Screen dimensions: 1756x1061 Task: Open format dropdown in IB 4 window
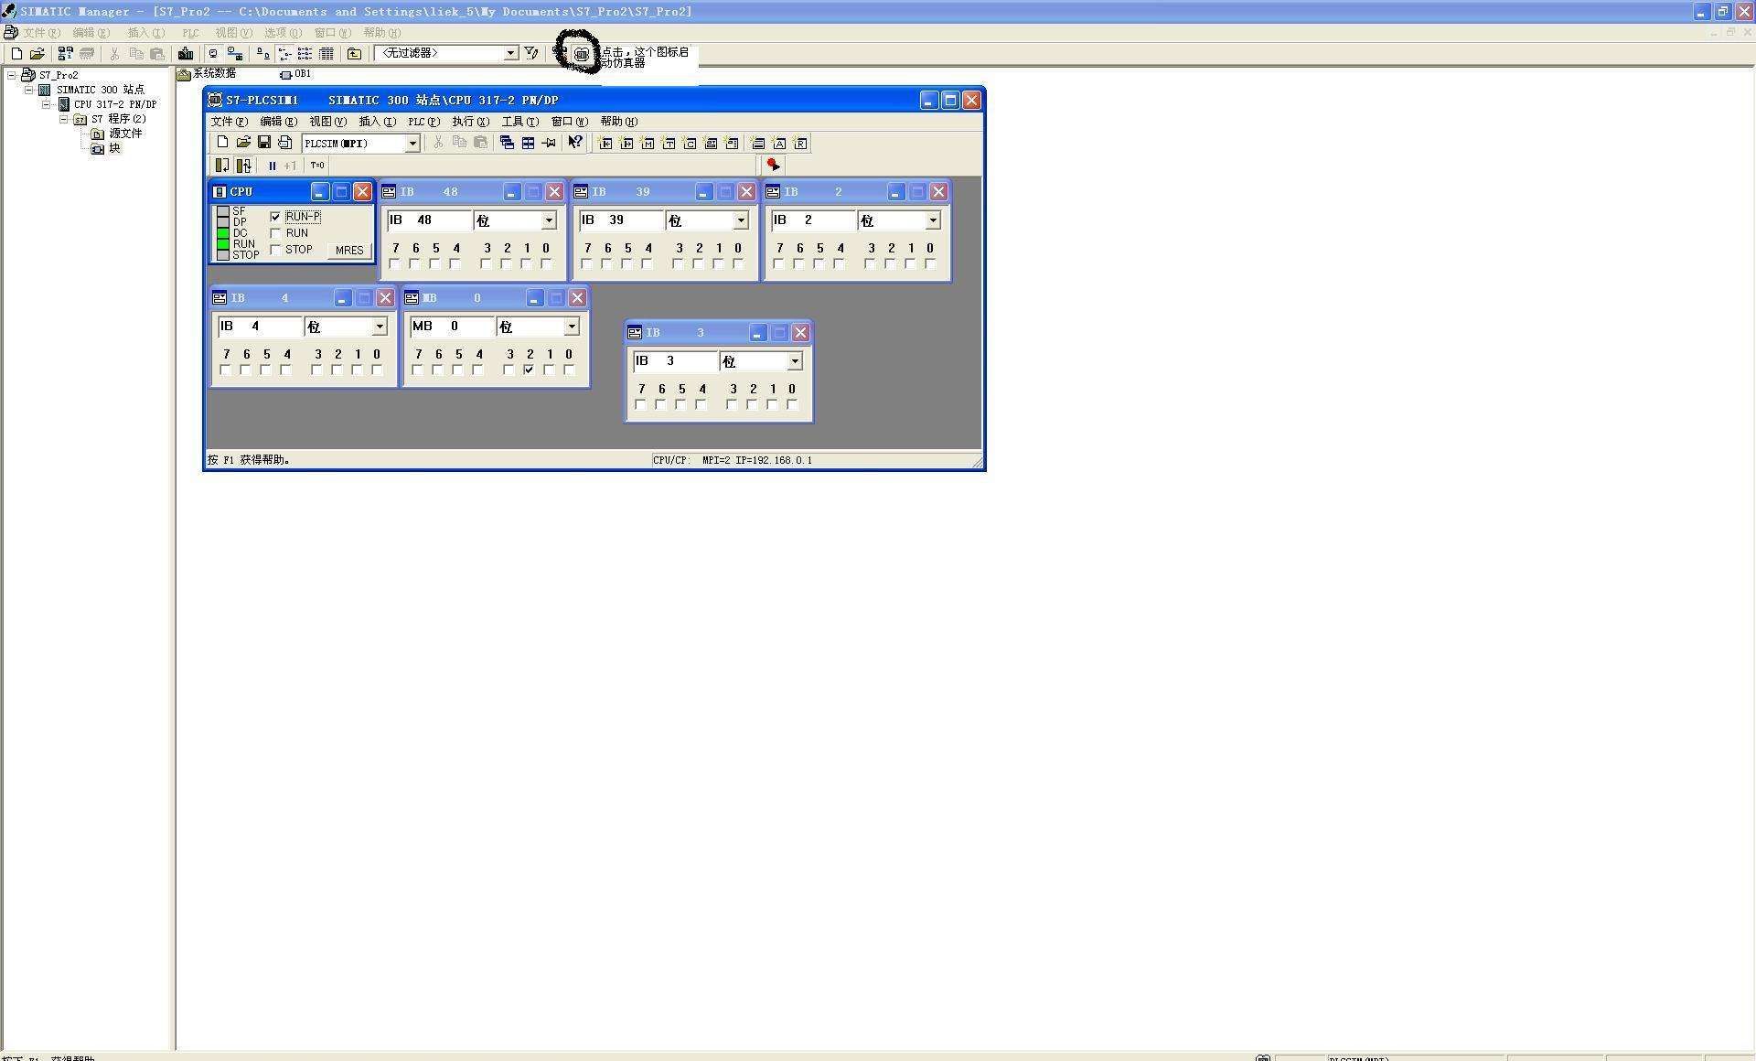pyautogui.click(x=380, y=327)
